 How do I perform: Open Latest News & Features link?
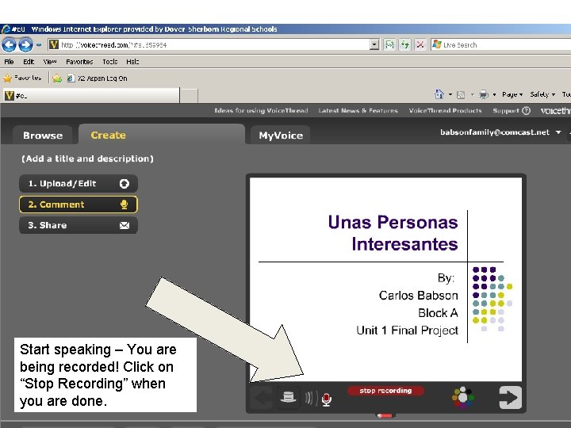(358, 111)
